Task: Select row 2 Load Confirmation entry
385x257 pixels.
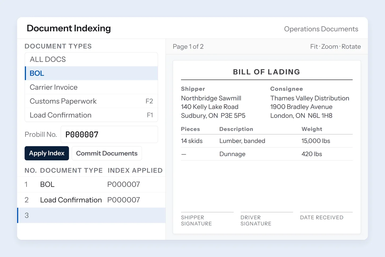Action: coord(91,200)
